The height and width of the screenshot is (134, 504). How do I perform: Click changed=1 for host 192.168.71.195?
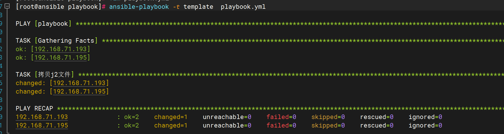[171, 126]
